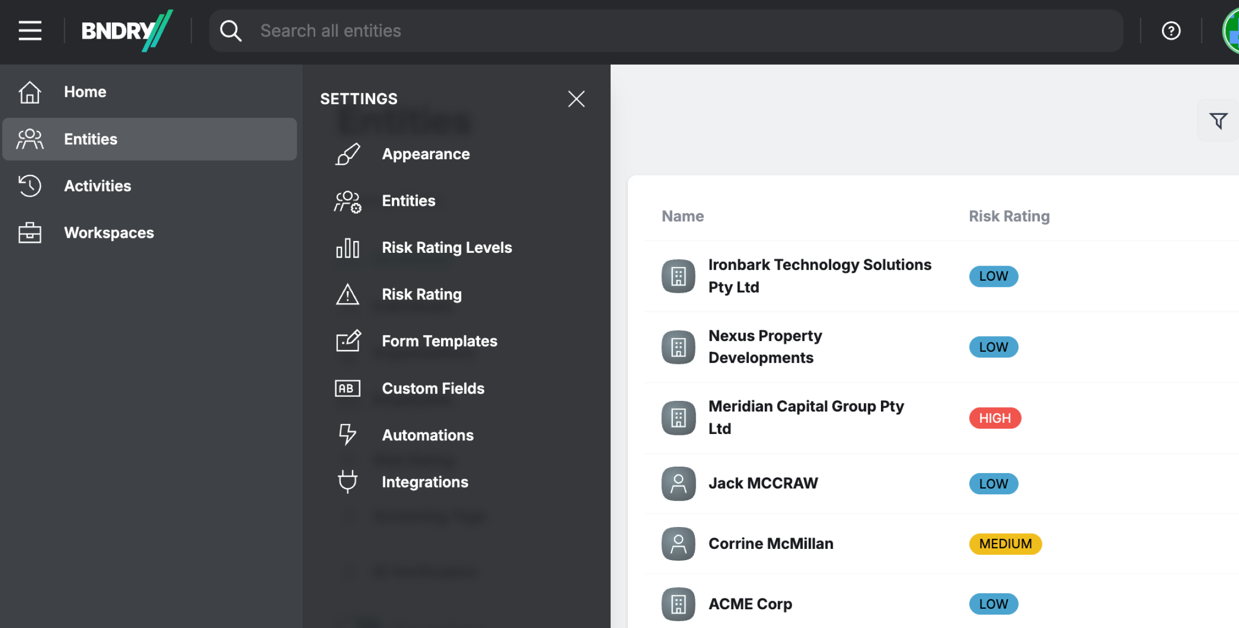Open the help question mark icon

click(1171, 30)
